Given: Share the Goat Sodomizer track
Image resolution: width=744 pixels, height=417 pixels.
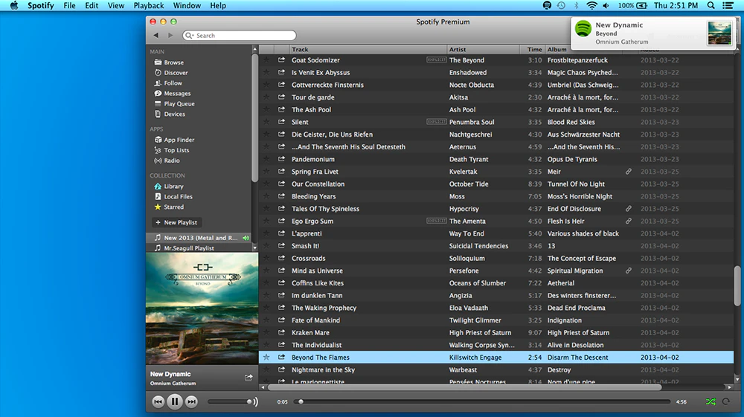Looking at the screenshot, I should tap(281, 59).
